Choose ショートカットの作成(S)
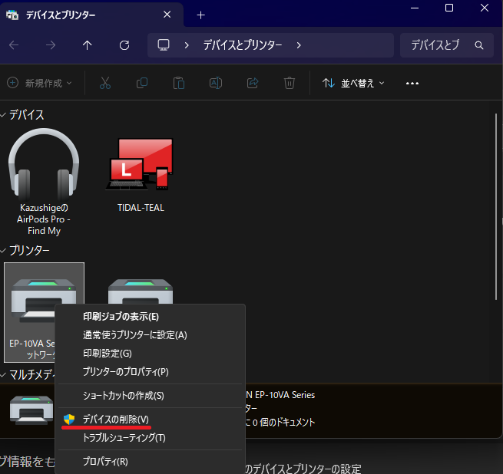This screenshot has width=503, height=474. 150,396
